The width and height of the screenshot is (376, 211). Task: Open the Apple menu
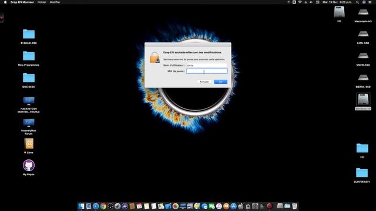tap(5, 2)
